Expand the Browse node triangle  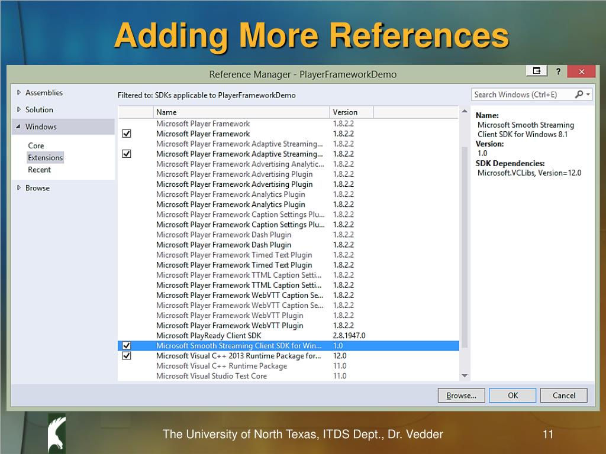point(18,187)
